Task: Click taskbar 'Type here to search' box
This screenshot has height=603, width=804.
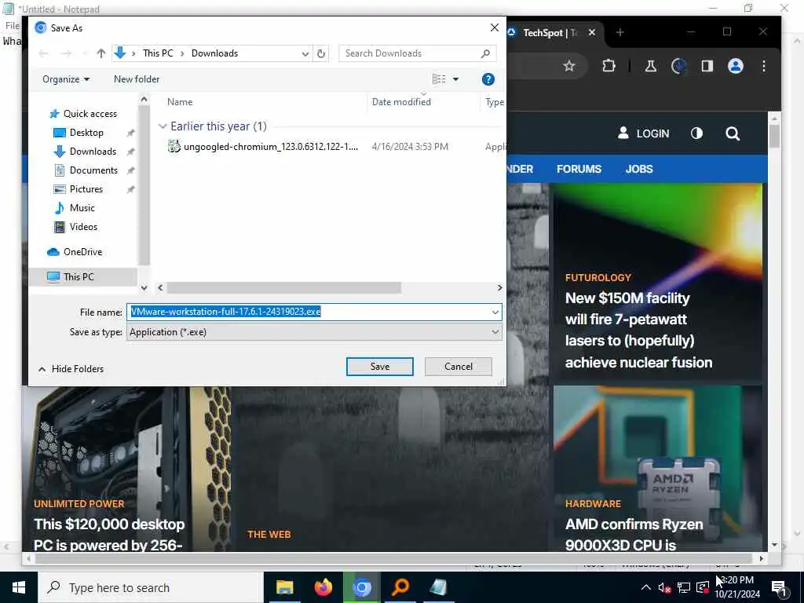Action: (151, 587)
